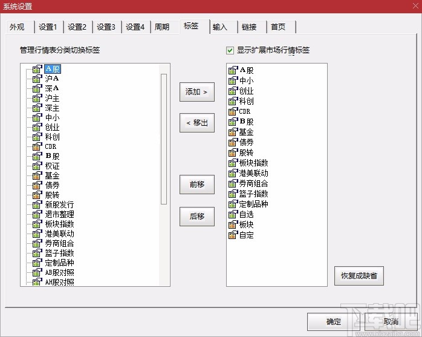The width and height of the screenshot is (422, 337).
Task: Click the < 移出 button
Action: click(197, 123)
